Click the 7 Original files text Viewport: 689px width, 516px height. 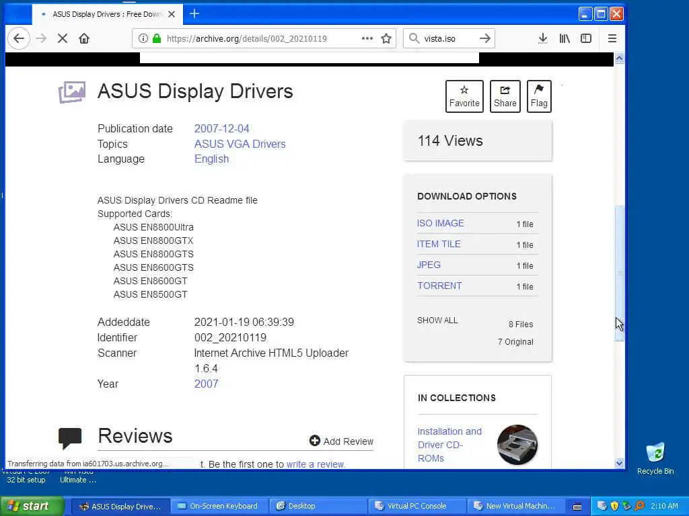tap(515, 342)
